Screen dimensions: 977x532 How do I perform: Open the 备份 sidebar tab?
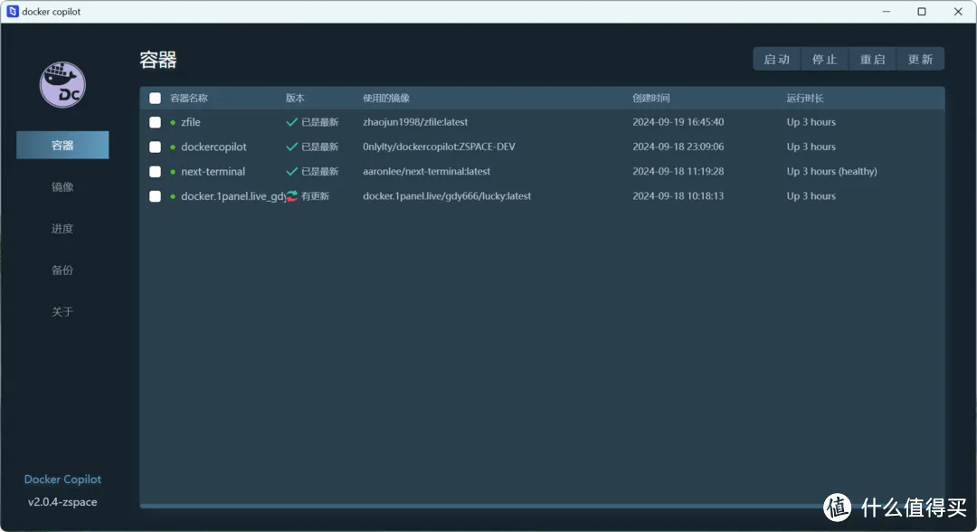(x=62, y=270)
